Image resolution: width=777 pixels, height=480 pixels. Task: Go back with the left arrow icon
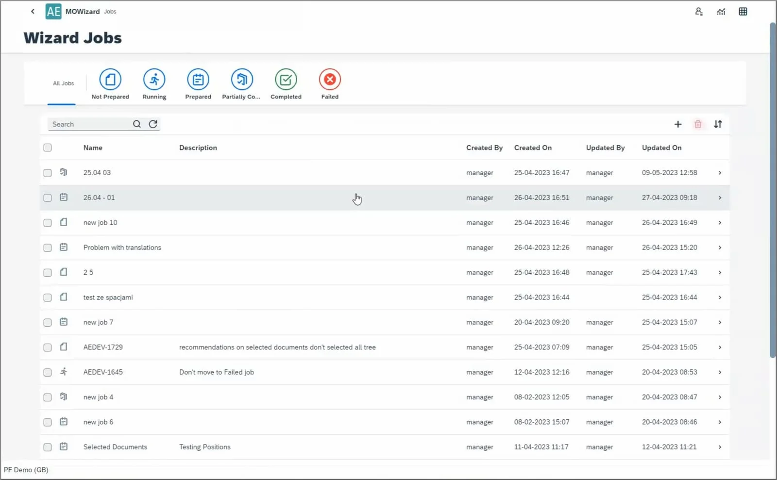pyautogui.click(x=33, y=11)
